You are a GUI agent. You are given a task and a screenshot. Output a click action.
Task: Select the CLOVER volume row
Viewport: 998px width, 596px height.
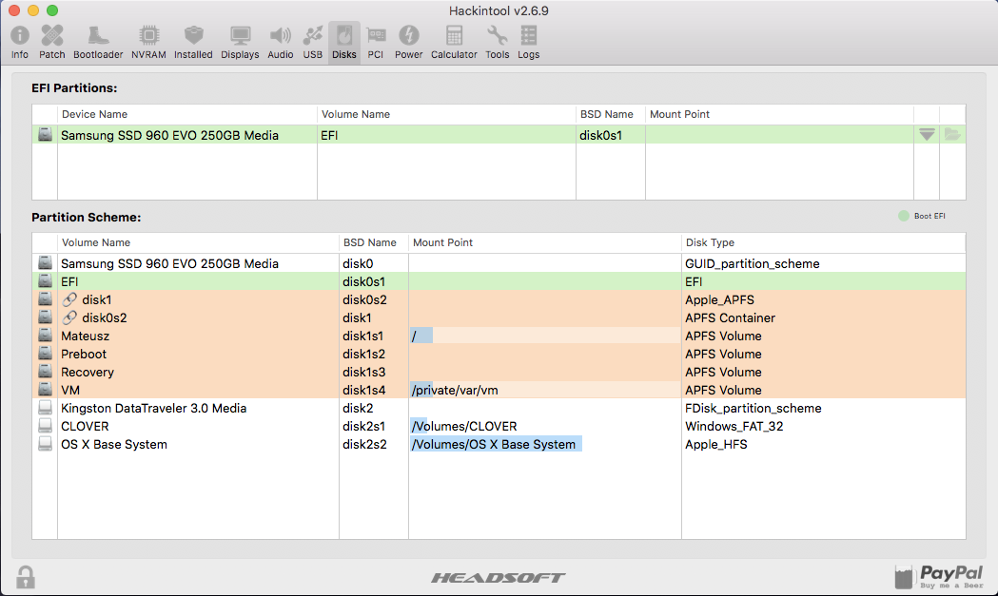[x=499, y=426]
